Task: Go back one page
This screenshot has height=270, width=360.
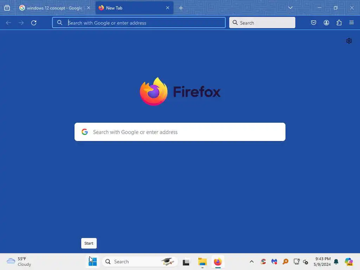Action: click(8, 23)
